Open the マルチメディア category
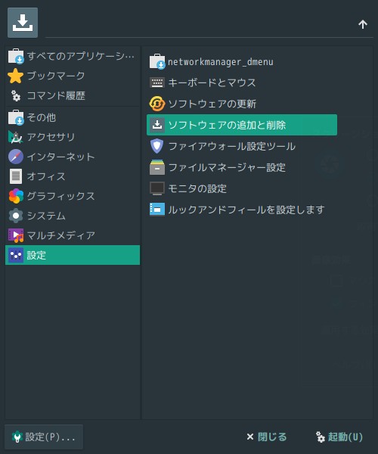 tap(73, 235)
